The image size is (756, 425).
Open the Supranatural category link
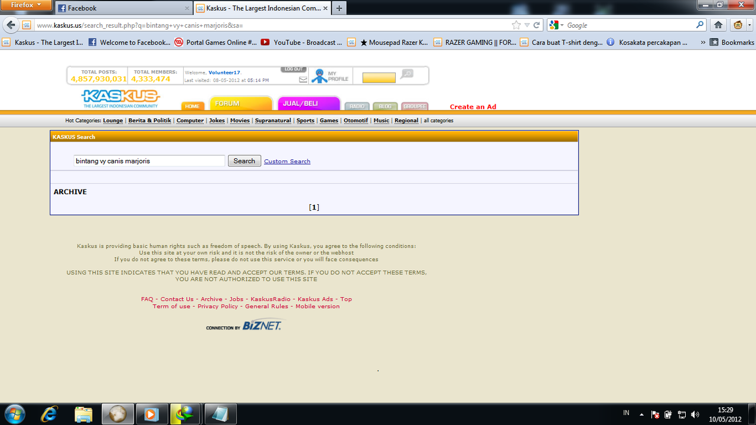tap(273, 120)
